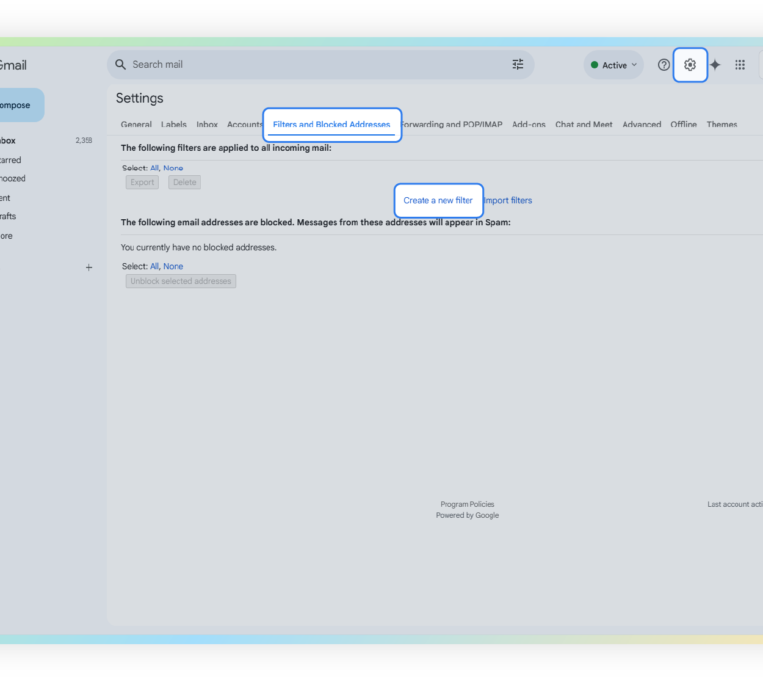This screenshot has height=682, width=763.
Task: Open the Active status dropdown
Action: point(613,65)
